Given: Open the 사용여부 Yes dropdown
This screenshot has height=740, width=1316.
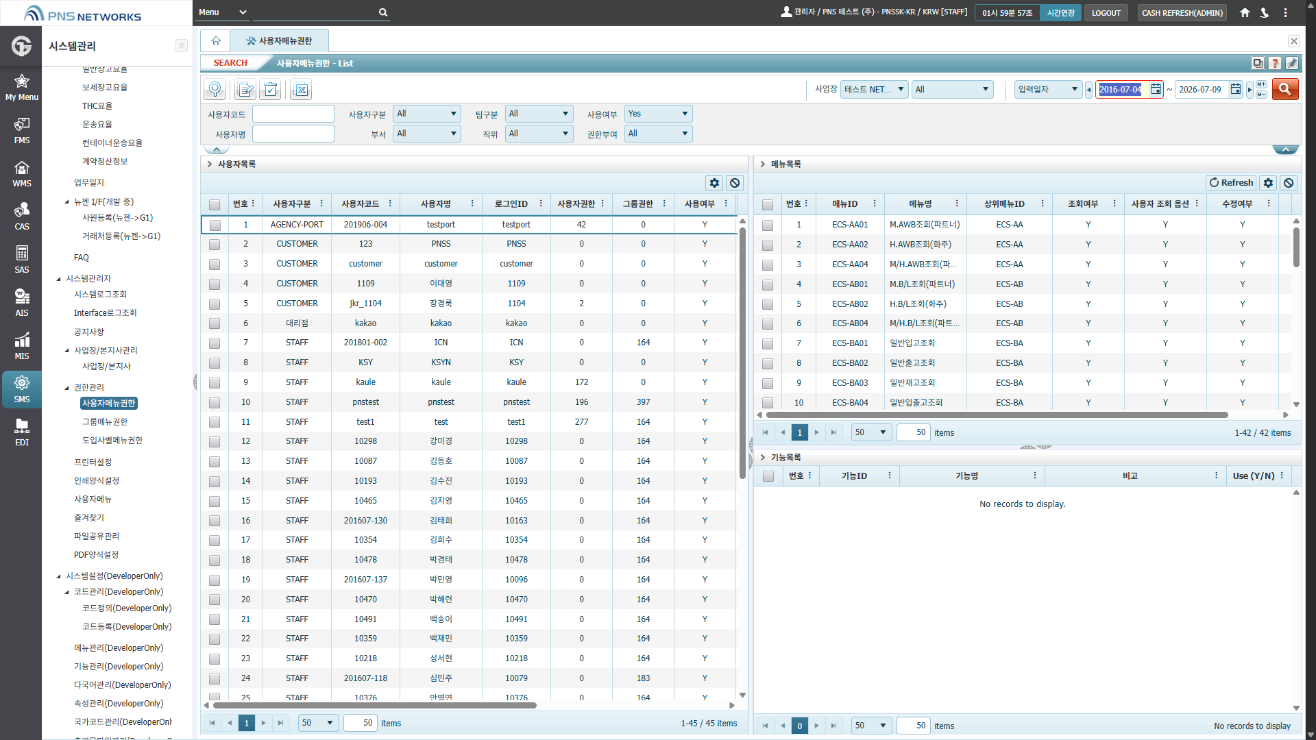Looking at the screenshot, I should pos(658,114).
